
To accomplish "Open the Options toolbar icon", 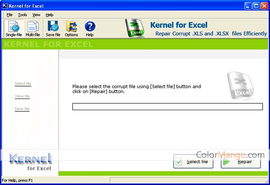I will (71, 29).
